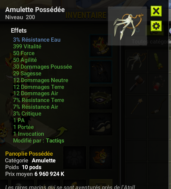Image resolution: width=171 pixels, height=189 pixels.
Task: Pick the claw amulet in inventory grid
Action: (x=136, y=61)
